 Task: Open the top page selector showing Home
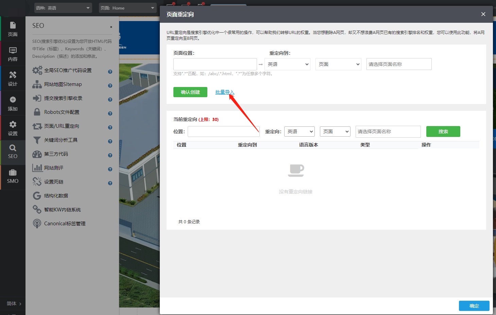click(x=127, y=8)
